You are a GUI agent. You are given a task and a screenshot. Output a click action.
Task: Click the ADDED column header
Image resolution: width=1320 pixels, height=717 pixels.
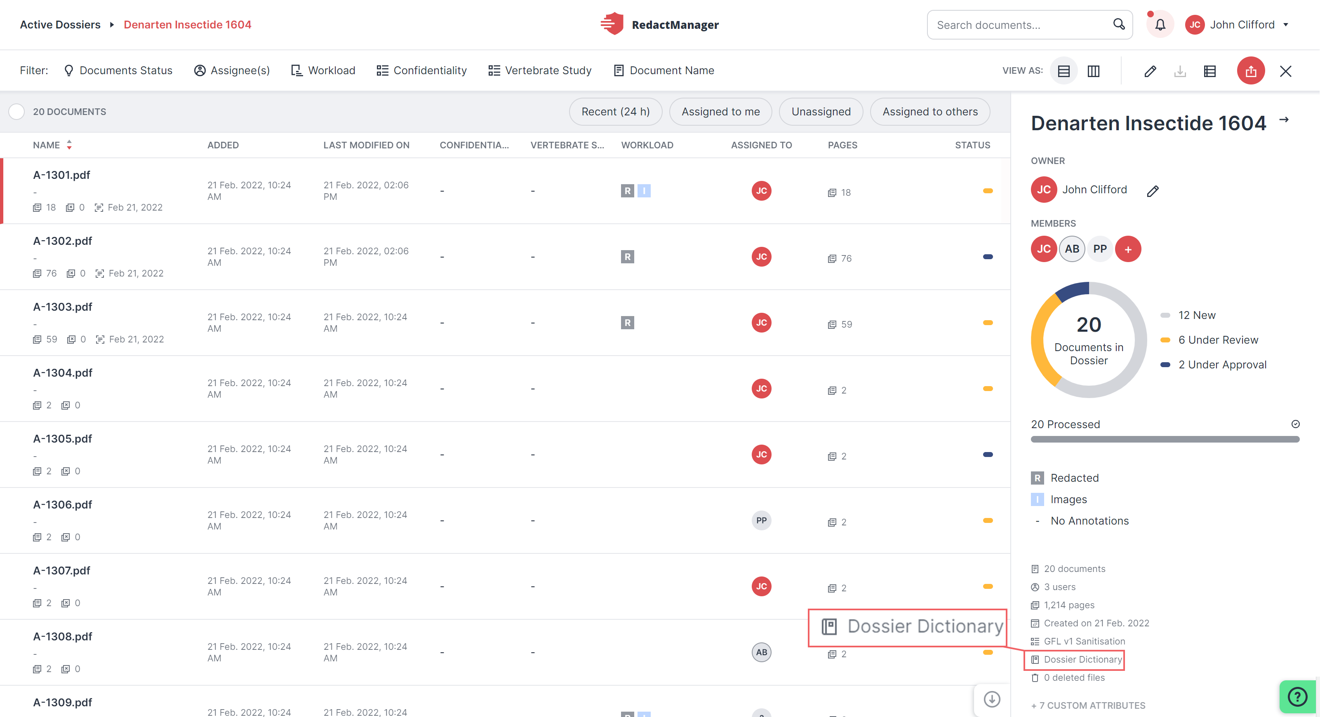click(223, 145)
